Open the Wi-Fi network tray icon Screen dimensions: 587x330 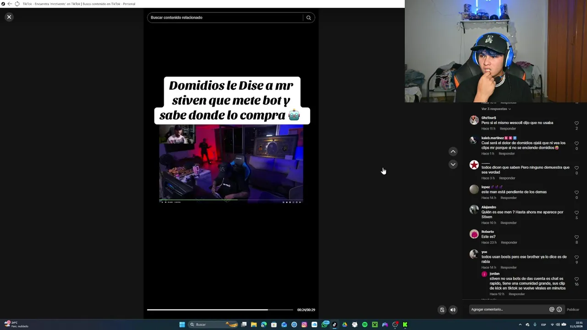point(552,324)
